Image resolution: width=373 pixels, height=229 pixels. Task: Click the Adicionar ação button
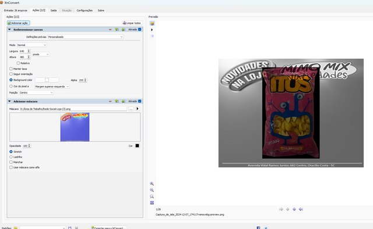click(19, 23)
